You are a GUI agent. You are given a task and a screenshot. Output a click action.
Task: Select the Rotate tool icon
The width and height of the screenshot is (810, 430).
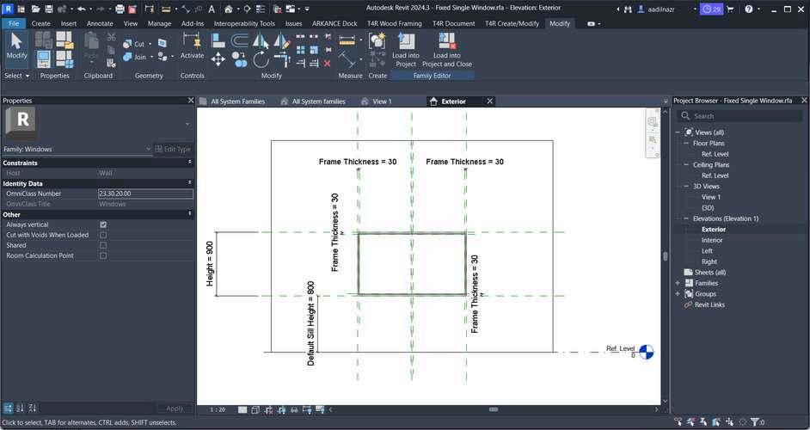point(261,60)
